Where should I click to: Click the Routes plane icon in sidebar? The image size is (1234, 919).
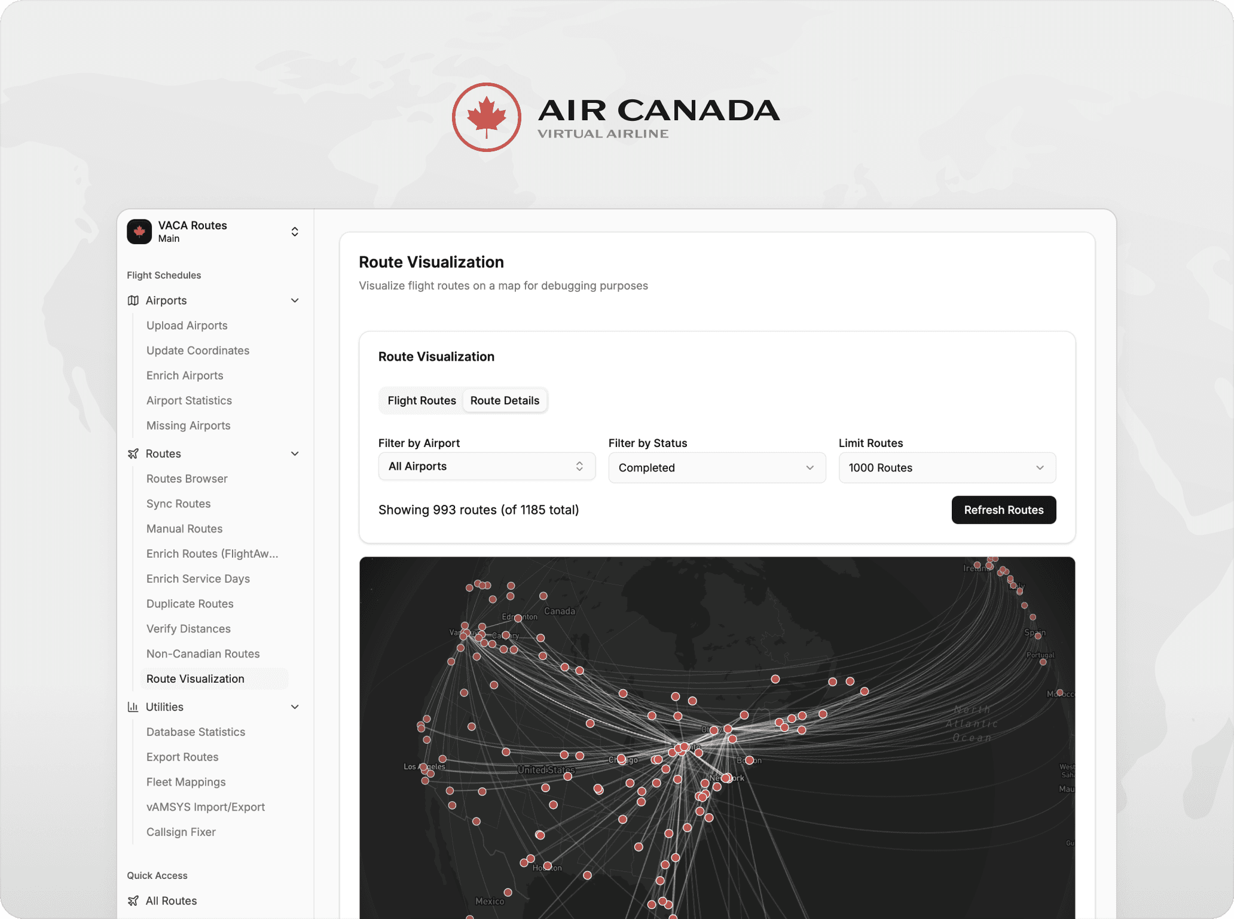(x=133, y=454)
